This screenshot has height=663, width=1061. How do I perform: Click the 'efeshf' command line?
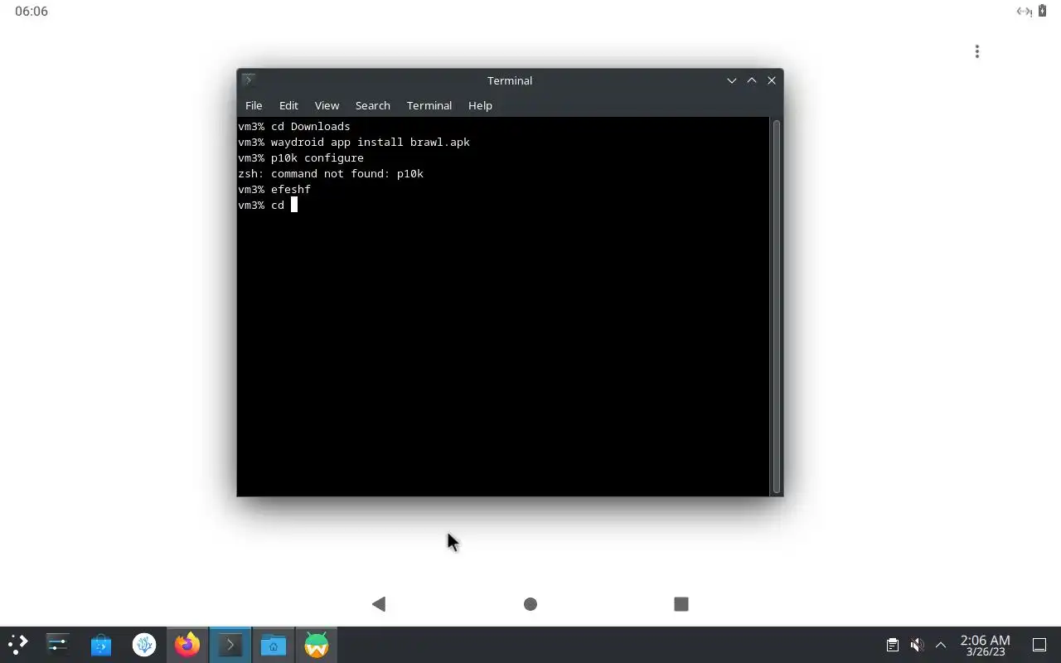(274, 189)
